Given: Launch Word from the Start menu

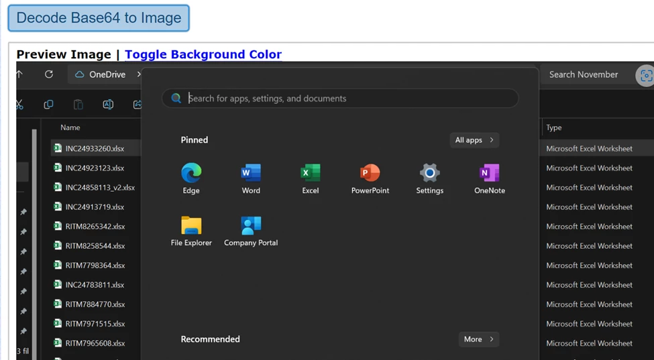Looking at the screenshot, I should [251, 178].
